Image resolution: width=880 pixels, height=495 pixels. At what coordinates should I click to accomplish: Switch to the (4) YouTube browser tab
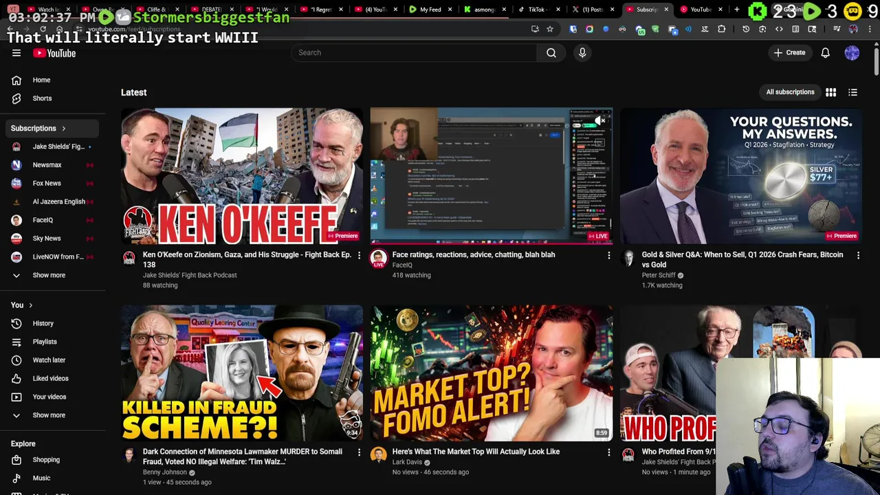375,10
